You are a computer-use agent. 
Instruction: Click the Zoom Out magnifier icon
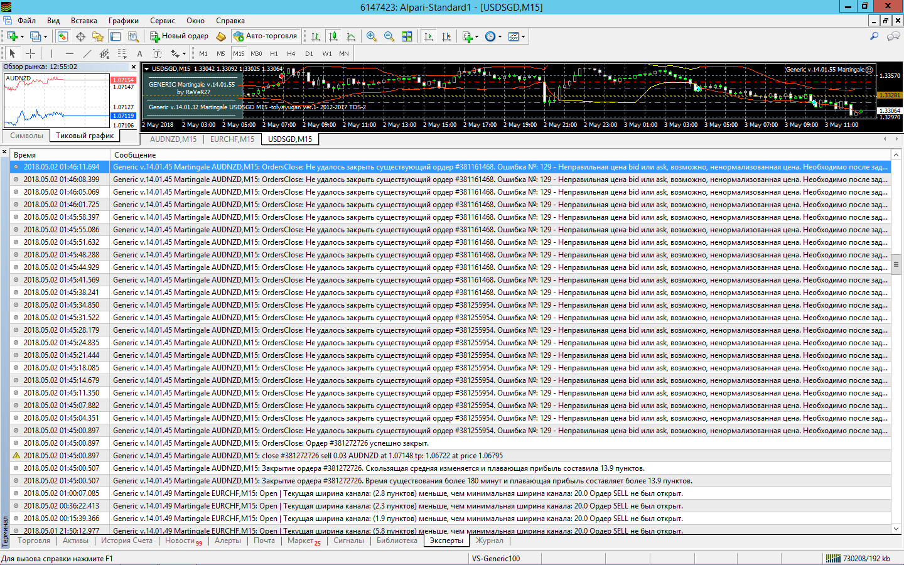[389, 36]
